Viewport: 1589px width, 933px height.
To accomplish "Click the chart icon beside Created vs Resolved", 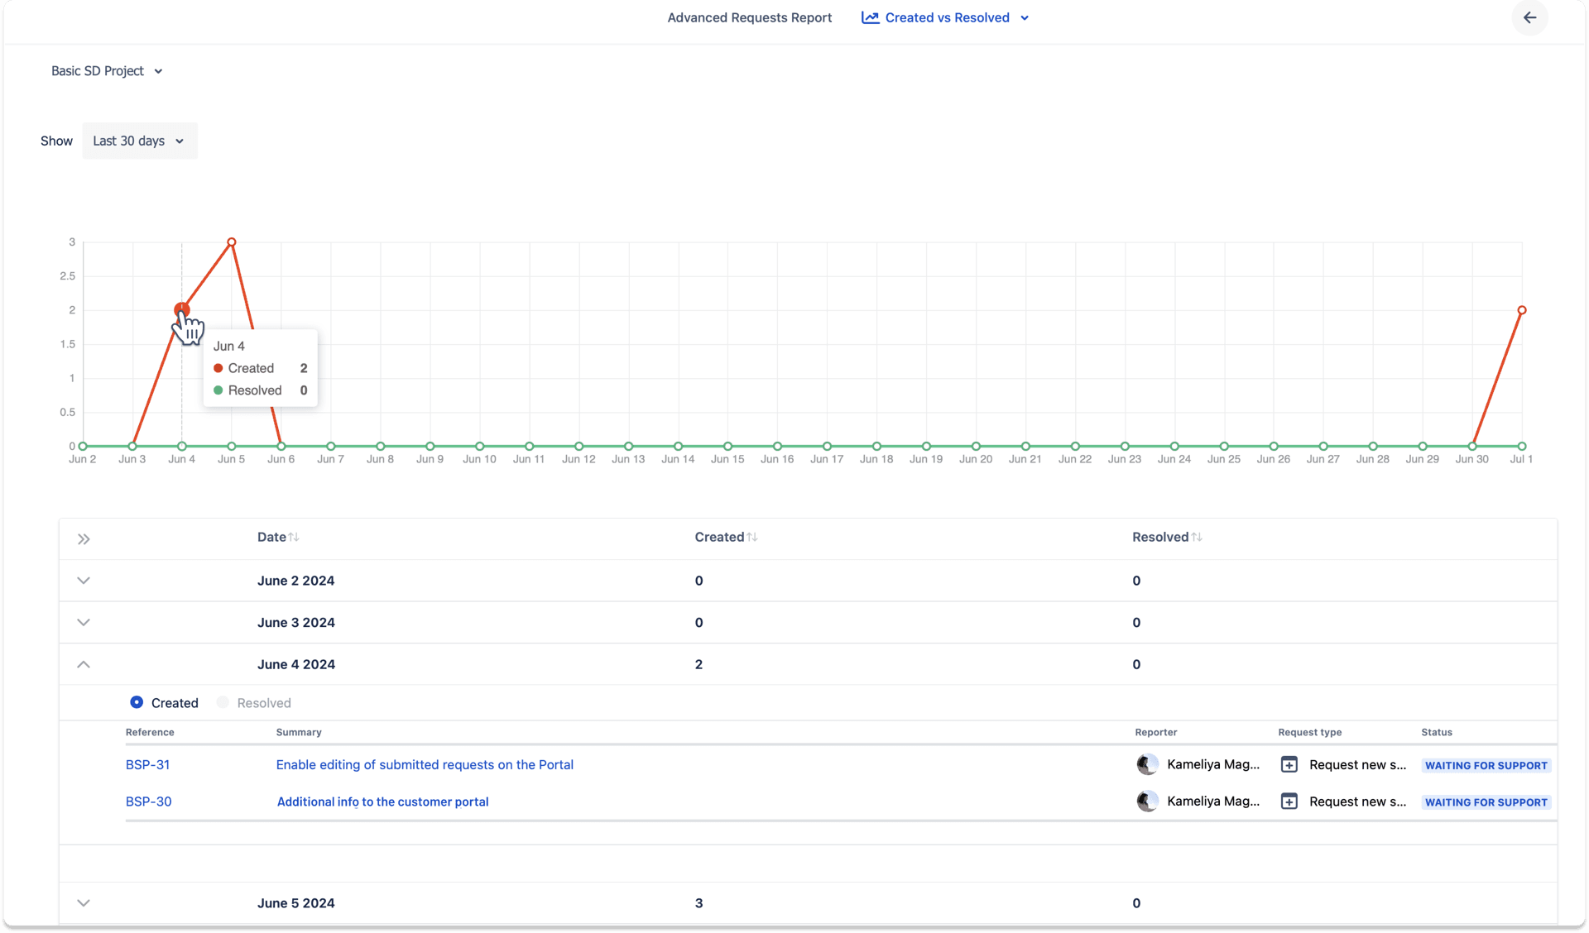I will click(870, 17).
